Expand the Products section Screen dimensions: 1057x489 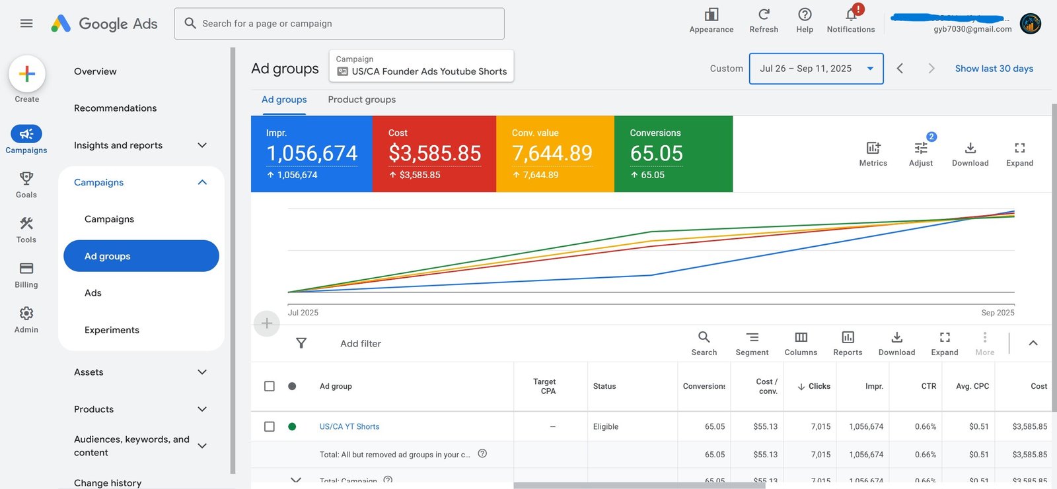point(202,409)
